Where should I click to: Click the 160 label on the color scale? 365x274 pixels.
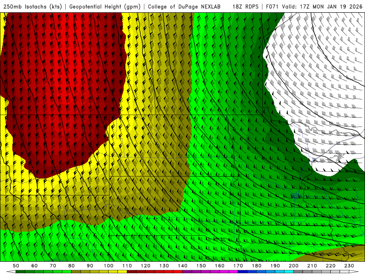pos(219,266)
